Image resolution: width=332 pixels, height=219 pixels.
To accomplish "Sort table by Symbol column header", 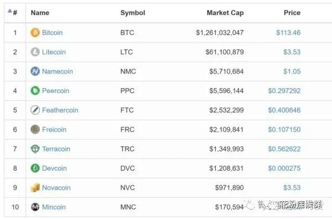I will (x=133, y=13).
